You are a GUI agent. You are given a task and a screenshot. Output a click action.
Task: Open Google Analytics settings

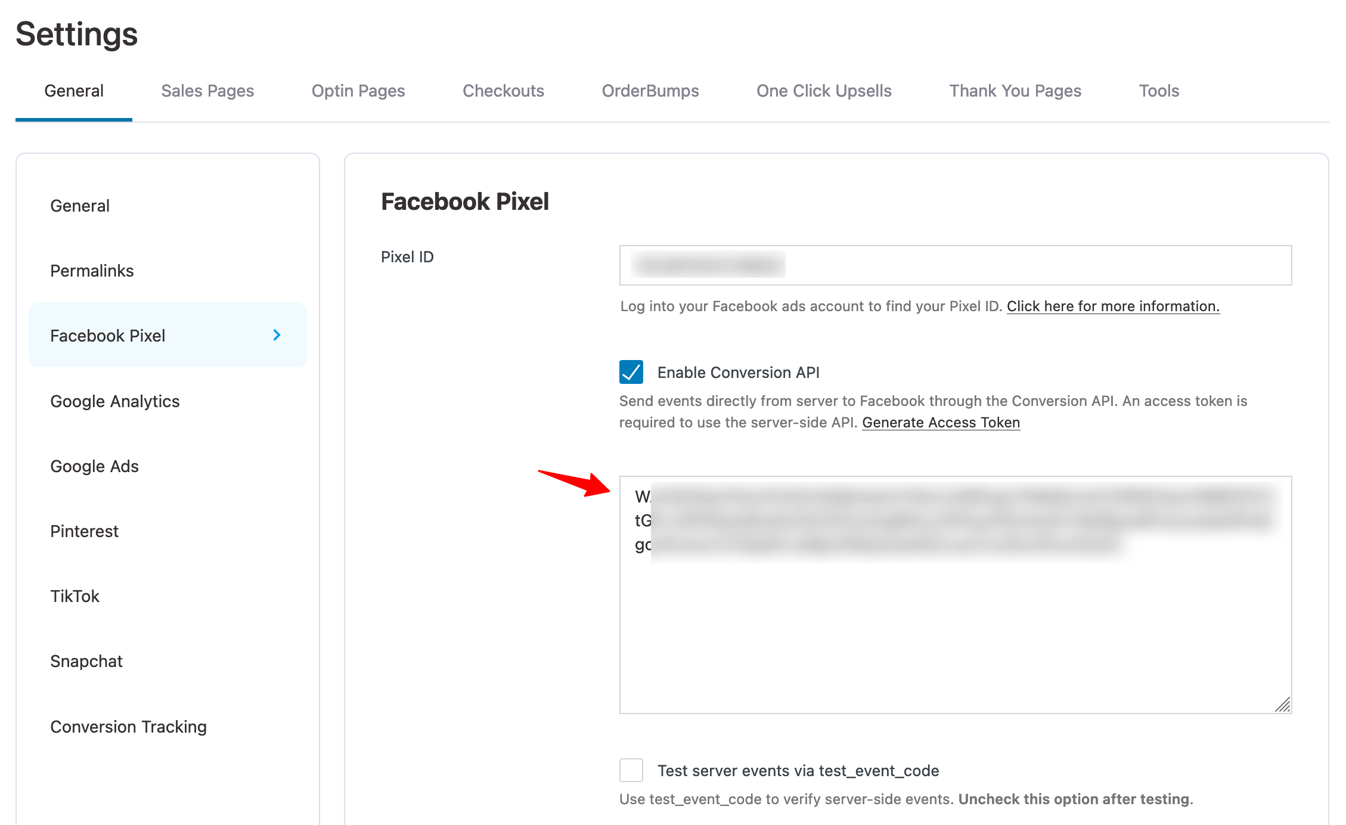click(115, 401)
